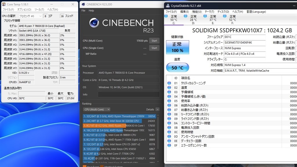Image resolution: width=297 pixels, height=167 pixels.
Task: Click the 周波数 #4 value 4716.08MHz
Action: tap(39, 54)
